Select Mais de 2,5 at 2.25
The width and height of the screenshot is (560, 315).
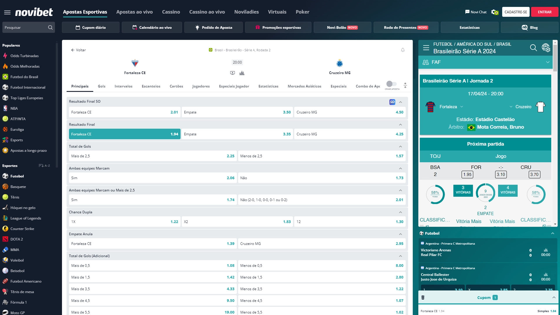(x=153, y=156)
